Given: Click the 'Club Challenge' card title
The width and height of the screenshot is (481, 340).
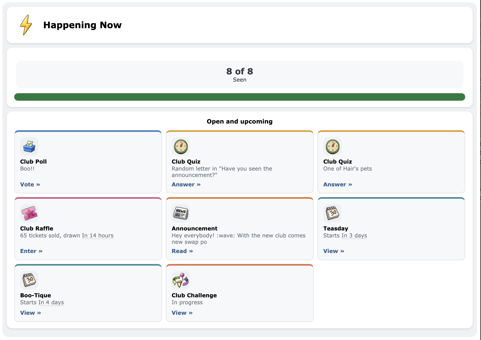Looking at the screenshot, I should pos(194,295).
